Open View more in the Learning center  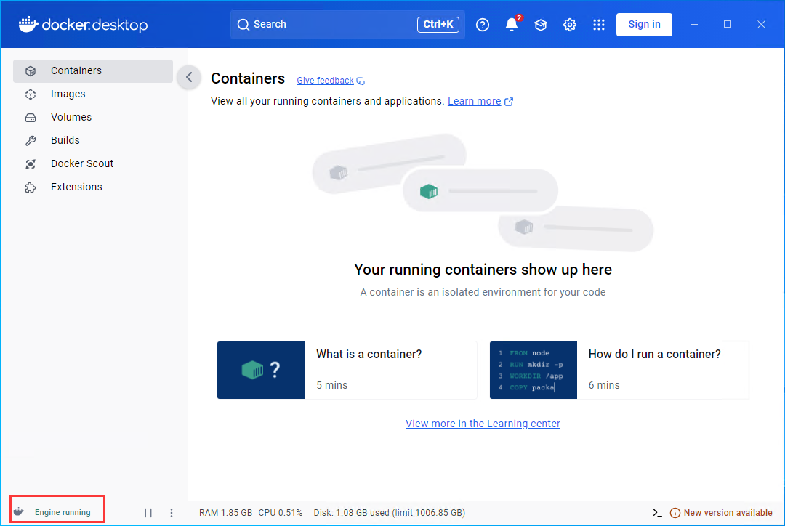[483, 424]
